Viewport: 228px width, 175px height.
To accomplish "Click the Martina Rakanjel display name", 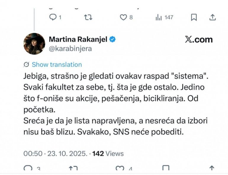I will pyautogui.click(x=78, y=40).
